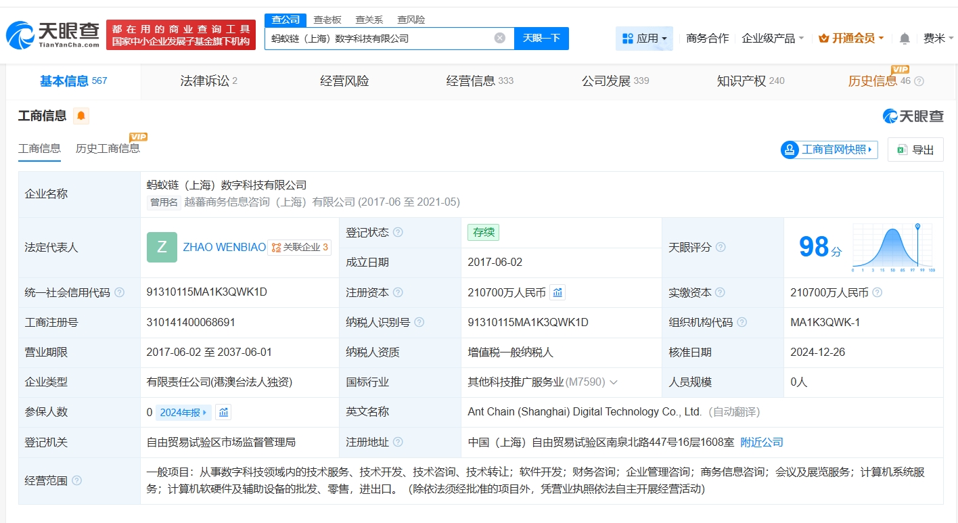
Task: Open the 商务合作 link
Action: click(707, 39)
